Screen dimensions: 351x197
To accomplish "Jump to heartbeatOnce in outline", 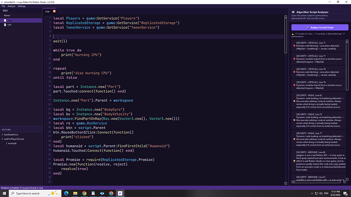I will click(x=11, y=135).
